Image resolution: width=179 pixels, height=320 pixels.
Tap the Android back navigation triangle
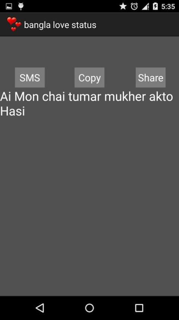[x=40, y=308]
